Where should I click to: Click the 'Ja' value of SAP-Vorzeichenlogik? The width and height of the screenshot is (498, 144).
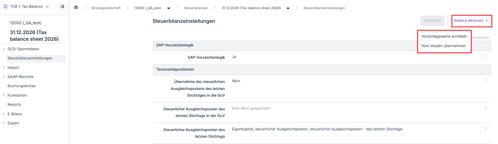pos(234,57)
